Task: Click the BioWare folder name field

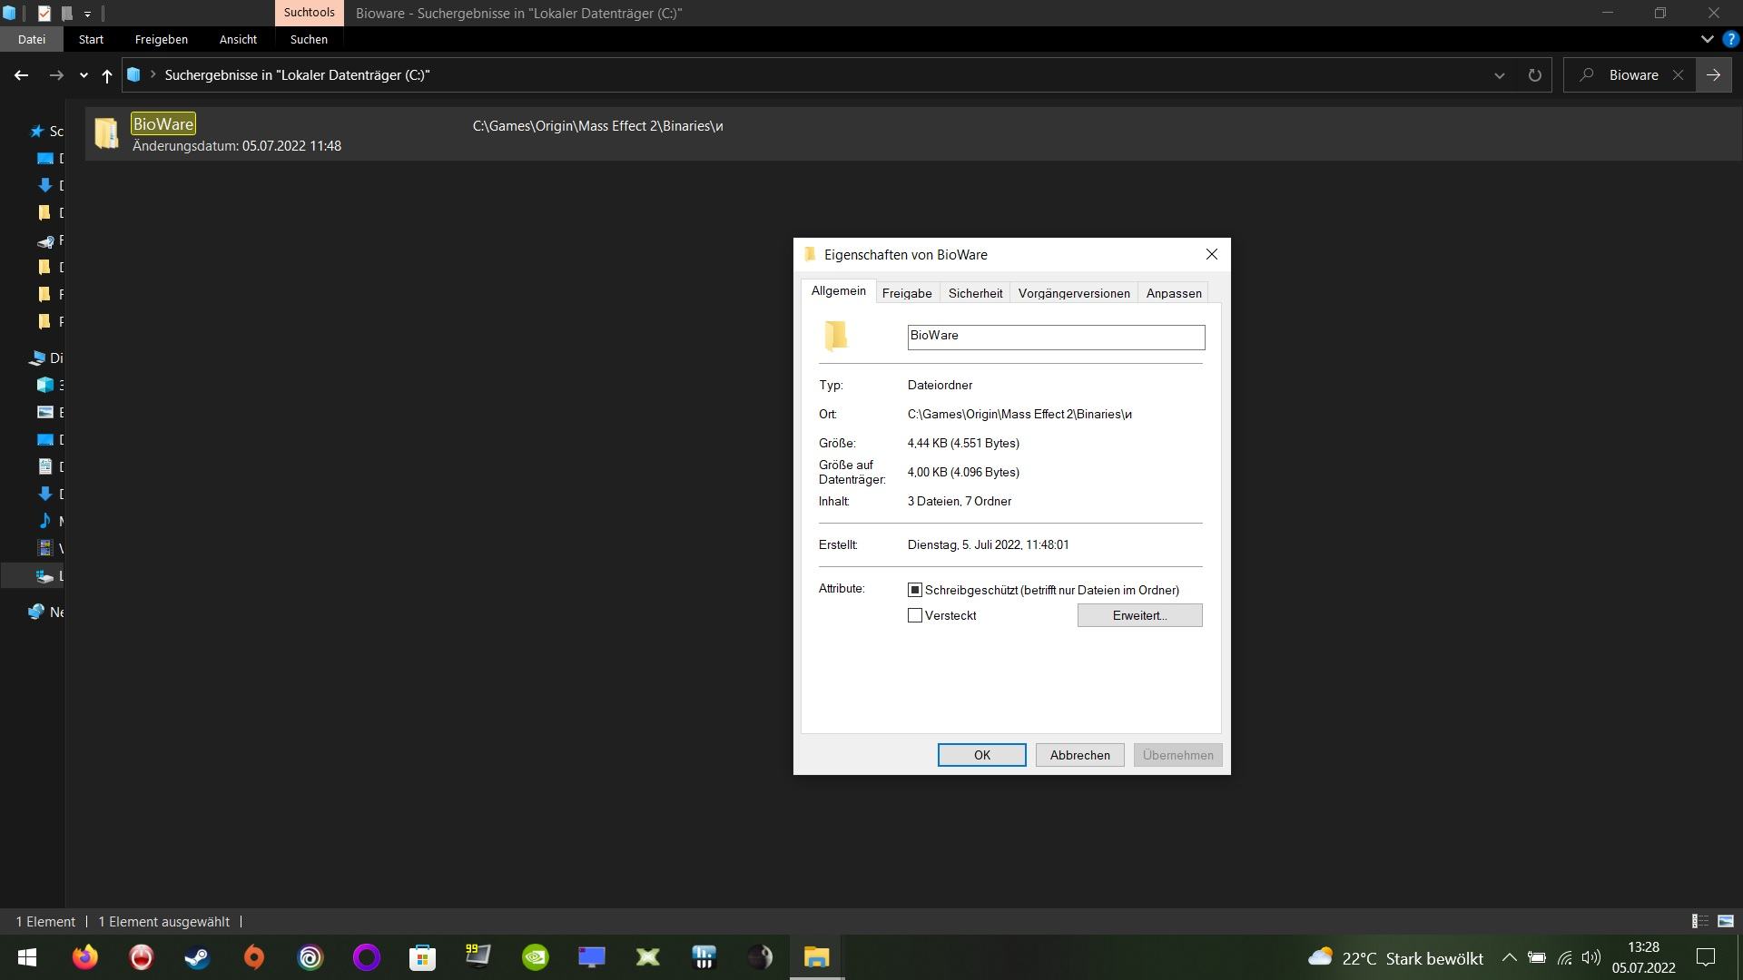Action: tap(1056, 337)
